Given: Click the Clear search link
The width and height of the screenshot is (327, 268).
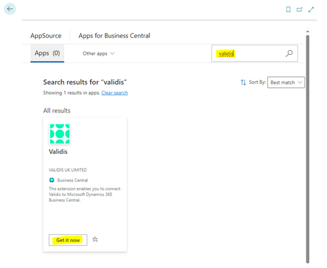Looking at the screenshot, I should (x=114, y=93).
